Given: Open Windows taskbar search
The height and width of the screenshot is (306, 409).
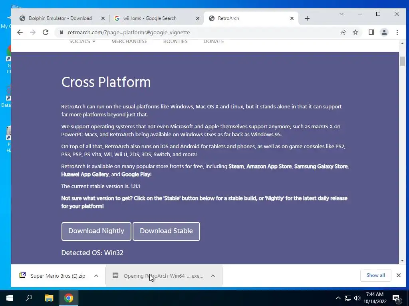Looking at the screenshot, I should point(29,298).
